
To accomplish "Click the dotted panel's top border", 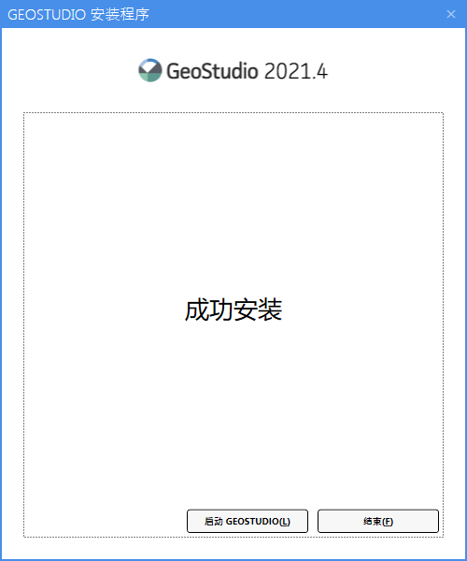I will (x=233, y=113).
